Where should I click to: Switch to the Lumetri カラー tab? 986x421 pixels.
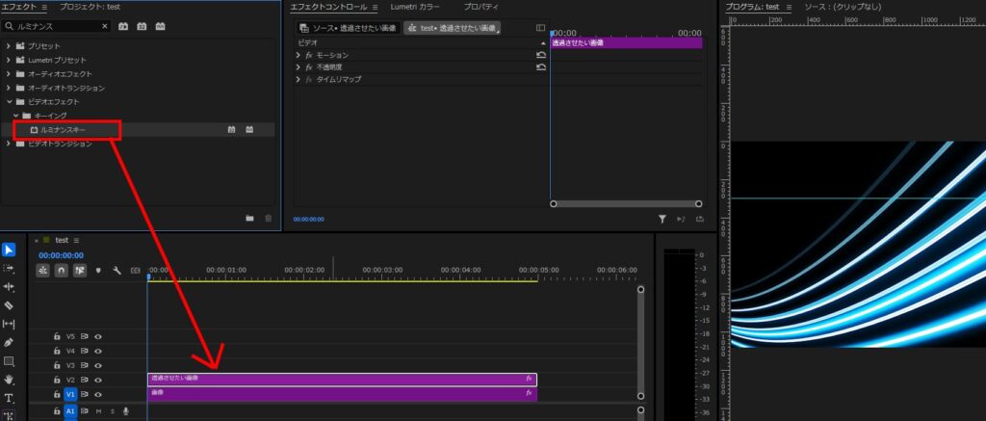point(415,7)
